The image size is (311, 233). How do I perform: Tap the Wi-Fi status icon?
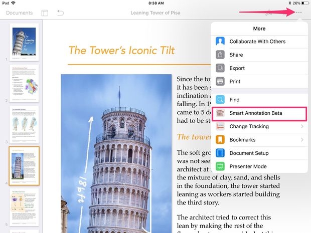[x=13, y=3]
